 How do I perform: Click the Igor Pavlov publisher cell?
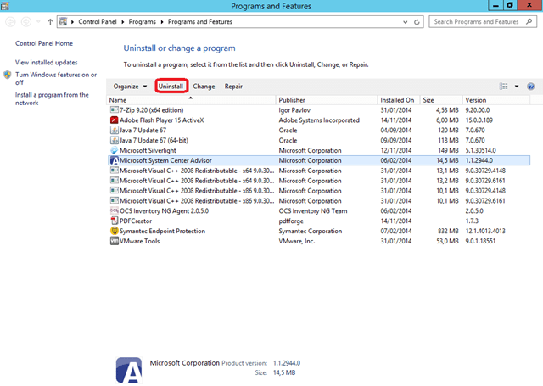[294, 110]
